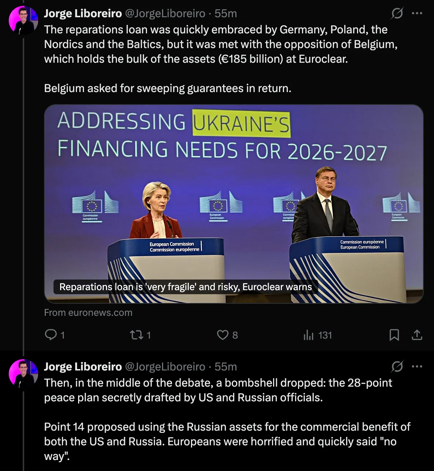Viewport: 434px width, 471px height.
Task: Open Grok icon on second tweet
Action: 397,366
